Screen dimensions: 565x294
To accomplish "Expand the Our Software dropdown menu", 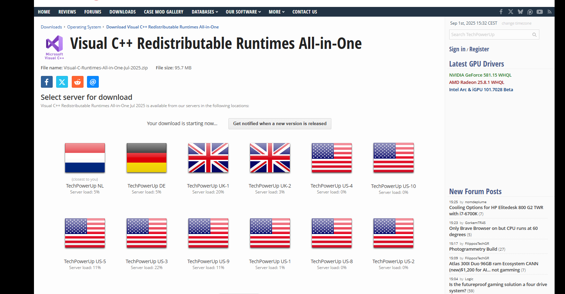I will click(243, 12).
